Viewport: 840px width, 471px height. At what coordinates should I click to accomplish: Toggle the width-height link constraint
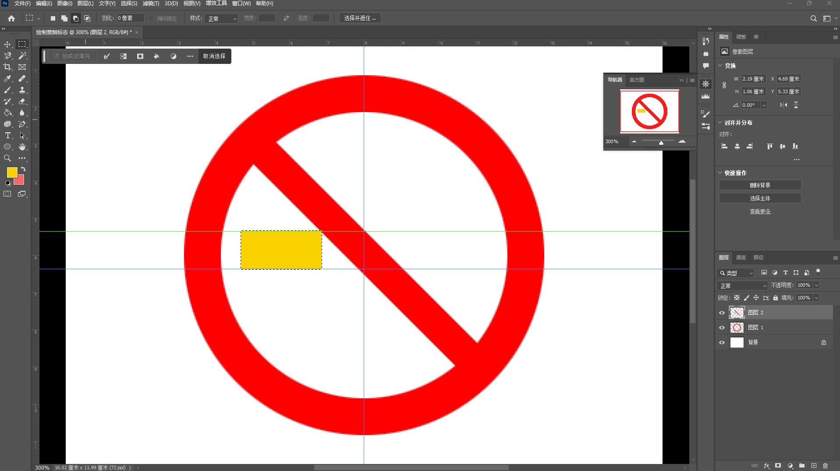coord(724,85)
